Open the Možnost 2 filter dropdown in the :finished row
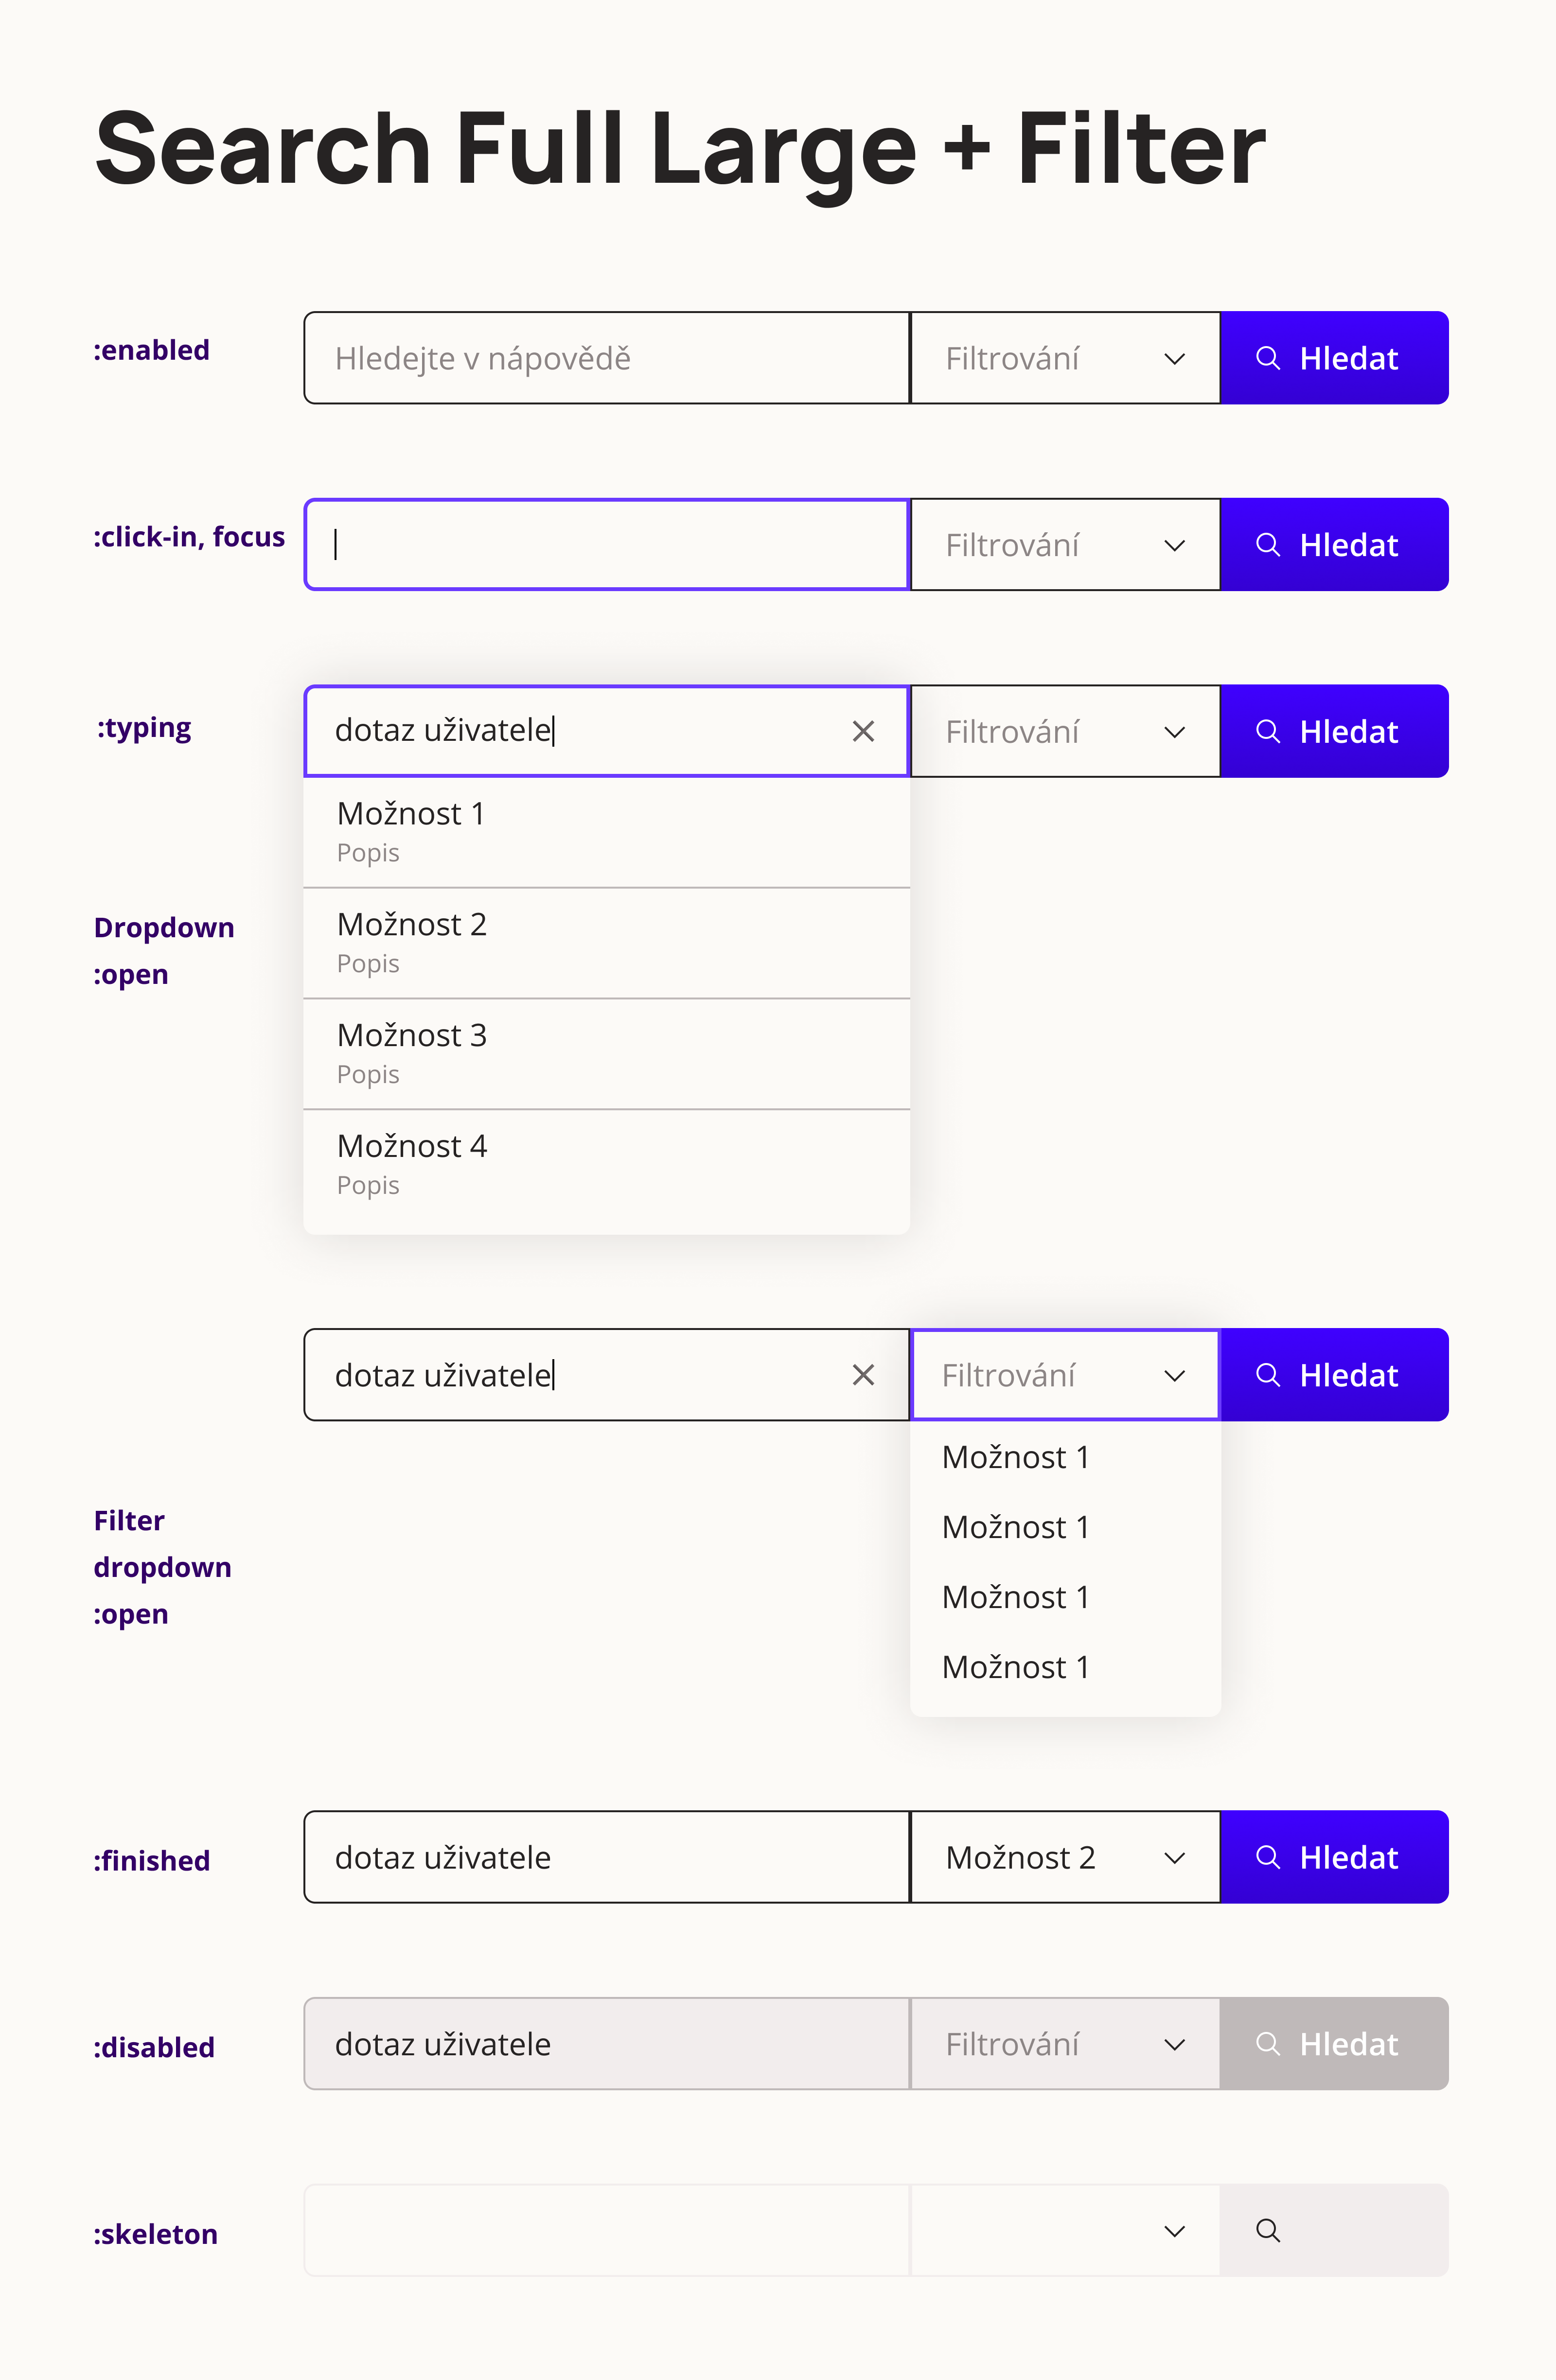This screenshot has height=2380, width=1556. pyautogui.click(x=1064, y=1857)
